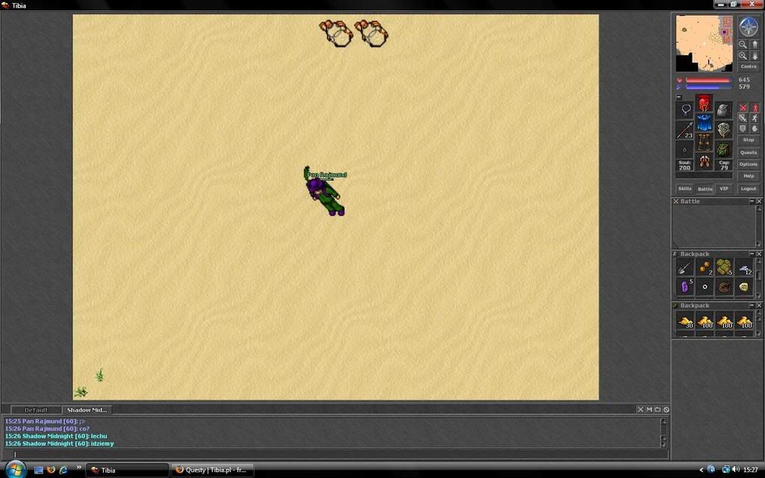Close the Battle panel

[759, 201]
